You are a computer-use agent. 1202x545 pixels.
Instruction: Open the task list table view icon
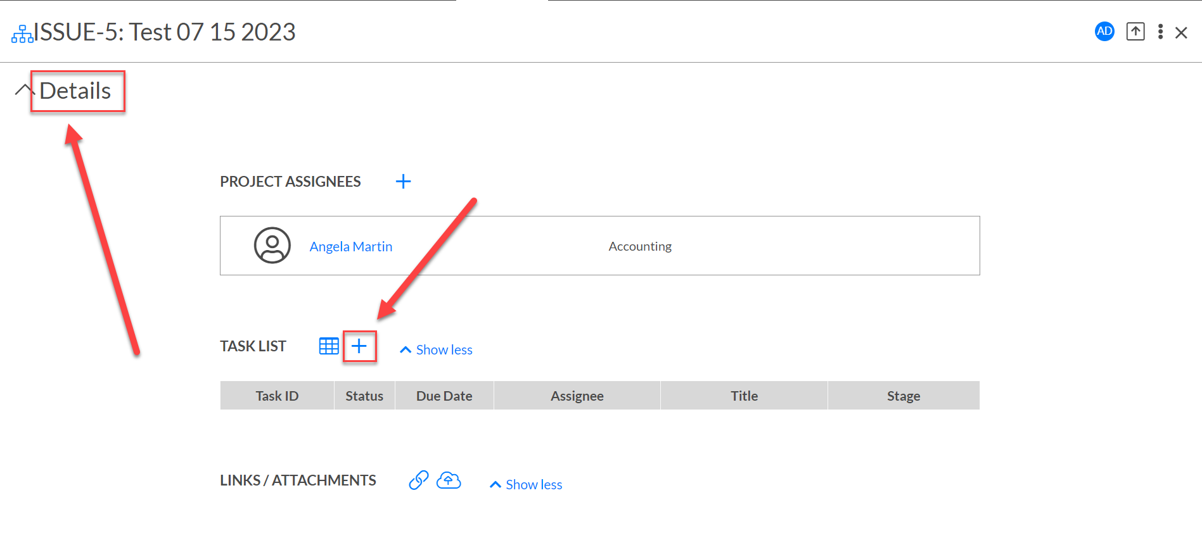click(329, 346)
